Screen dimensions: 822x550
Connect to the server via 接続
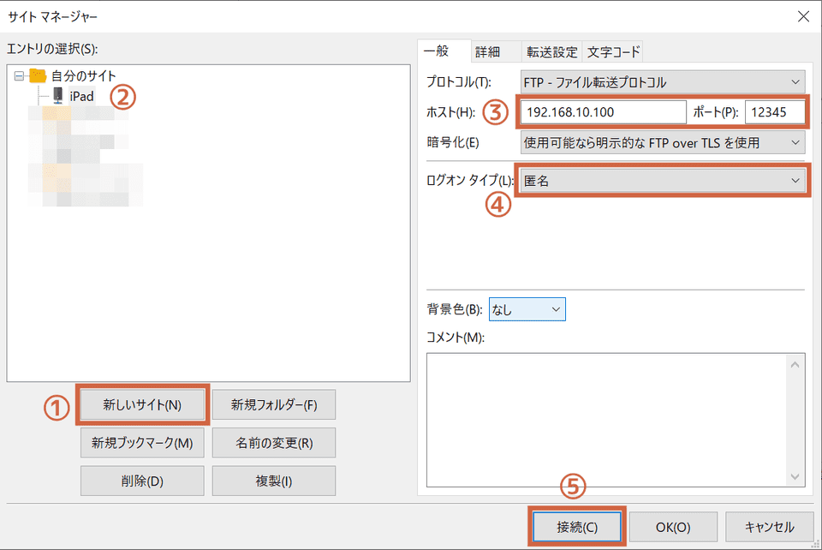576,527
